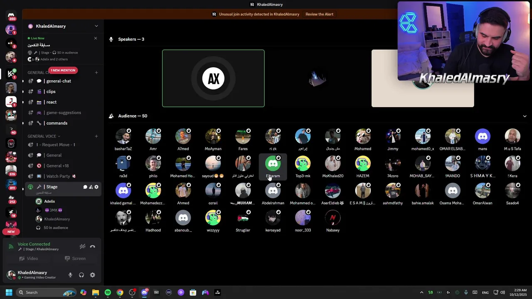The height and width of the screenshot is (299, 532).
Task: Open File Explorer from the taskbar
Action: tap(96, 292)
